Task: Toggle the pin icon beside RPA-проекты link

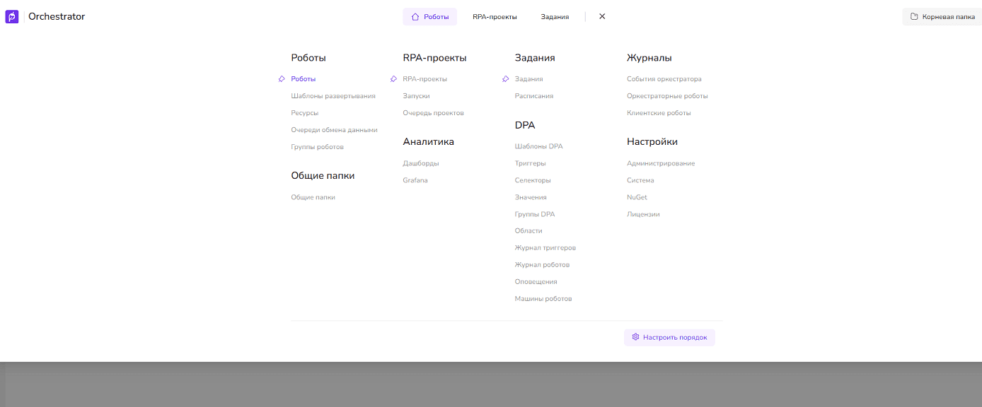Action: tap(393, 79)
